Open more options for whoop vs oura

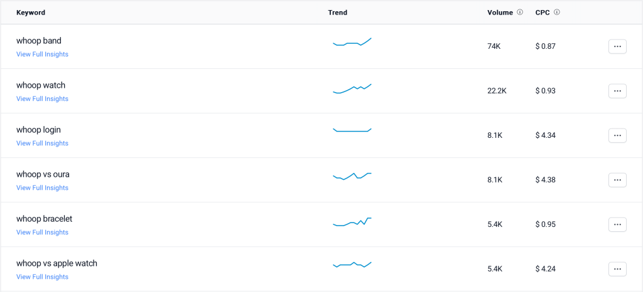617,180
